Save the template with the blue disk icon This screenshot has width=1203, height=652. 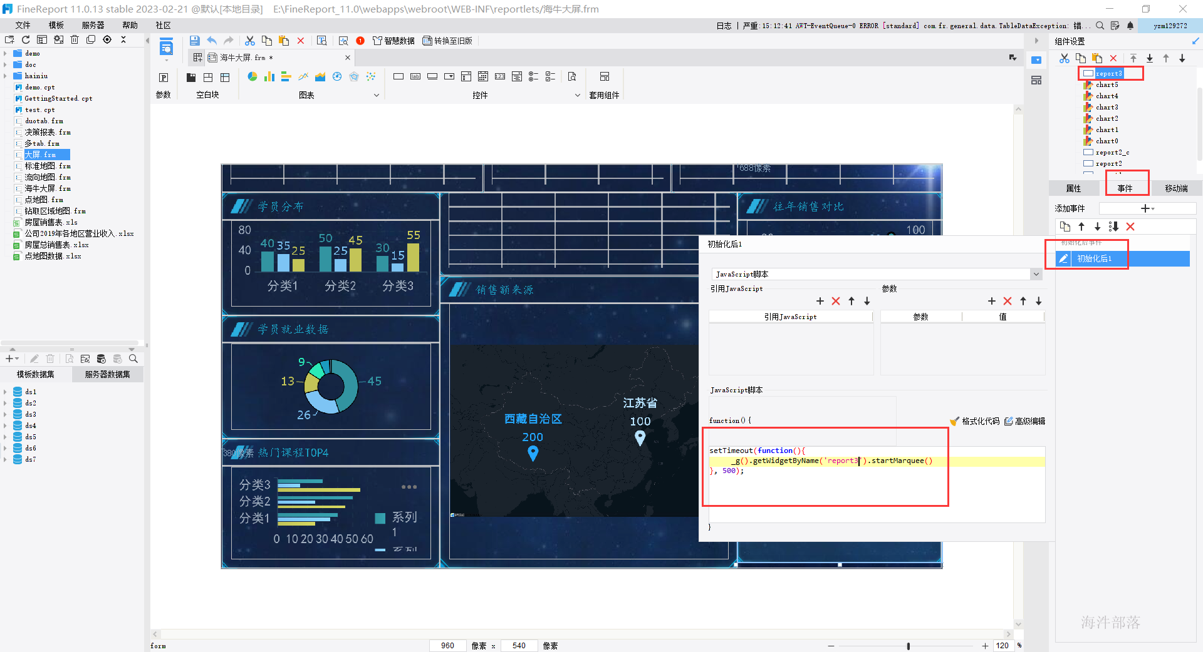pyautogui.click(x=194, y=41)
